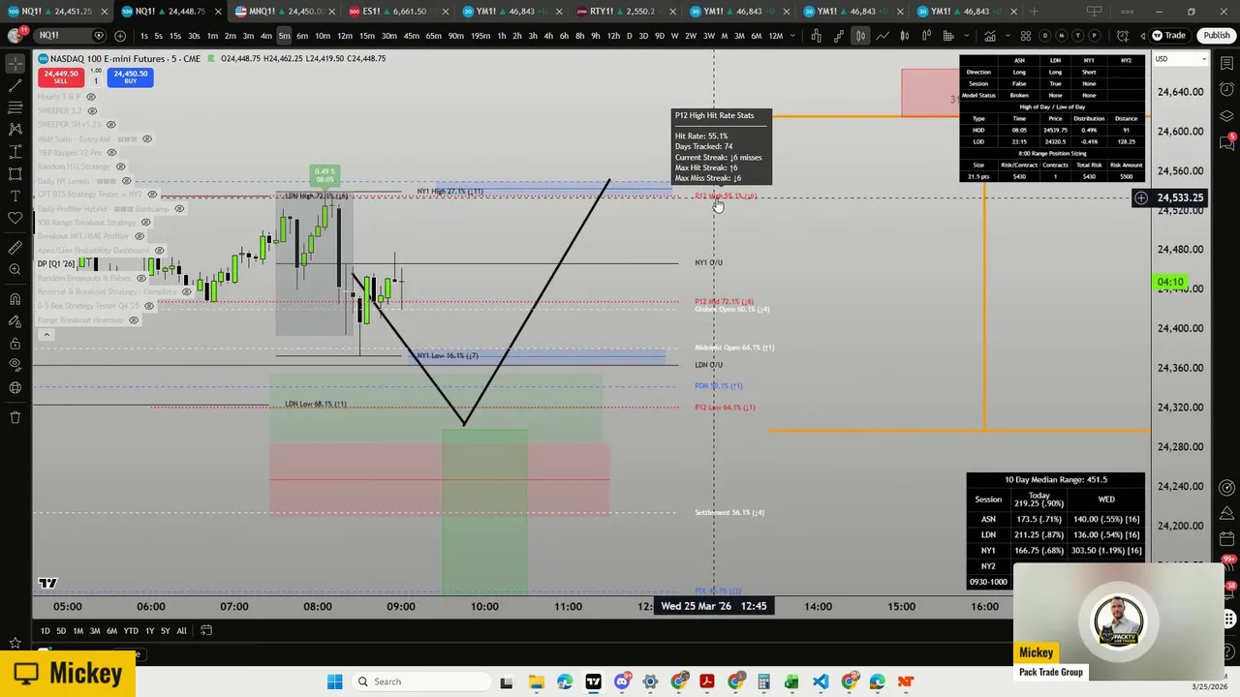The image size is (1240, 697).
Task: Open the Fibonacci retracement tools
Action: pos(15,107)
